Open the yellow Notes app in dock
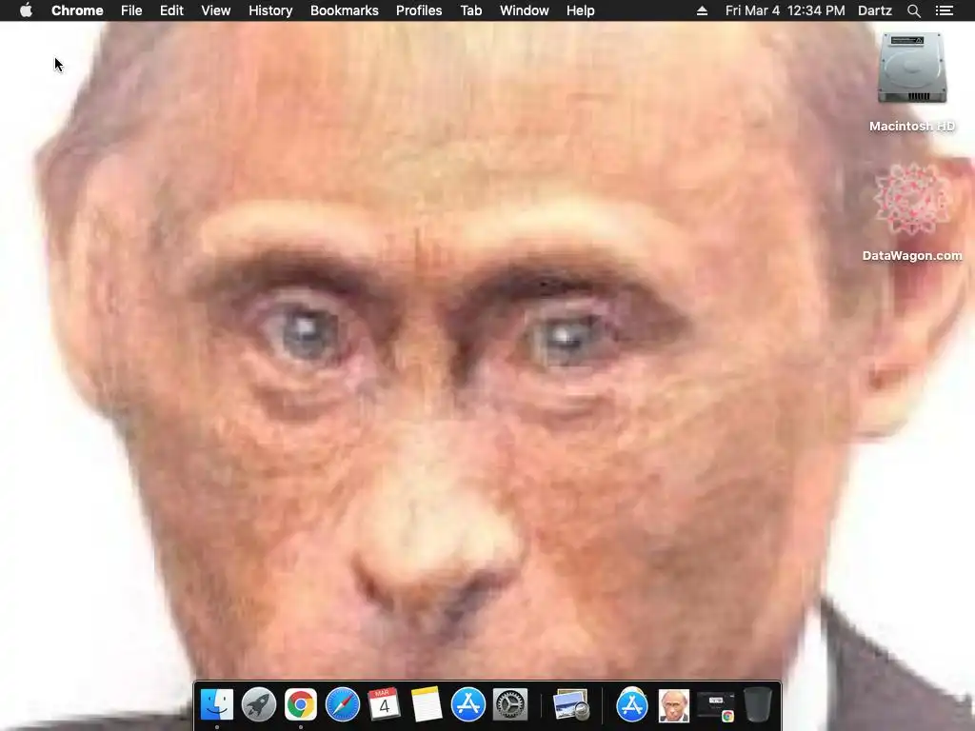This screenshot has height=731, width=975. pos(427,704)
